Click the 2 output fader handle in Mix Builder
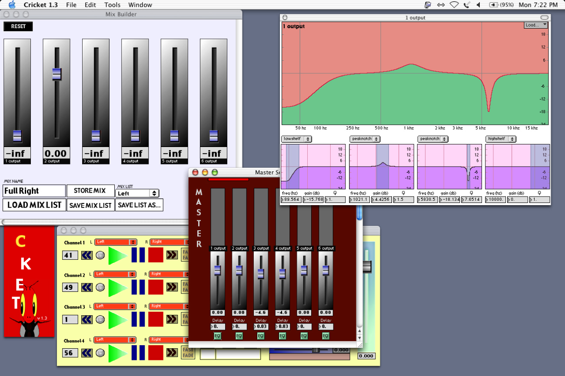The height and width of the screenshot is (376, 565). click(56, 74)
